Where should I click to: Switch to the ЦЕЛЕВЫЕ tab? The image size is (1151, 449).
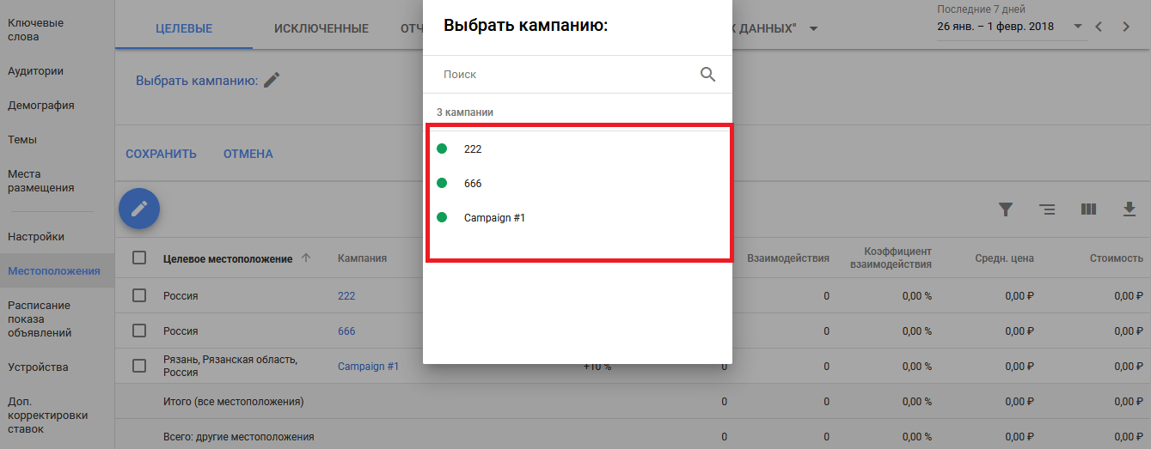click(x=184, y=28)
